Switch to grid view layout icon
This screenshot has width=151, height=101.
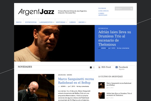(x=94, y=67)
